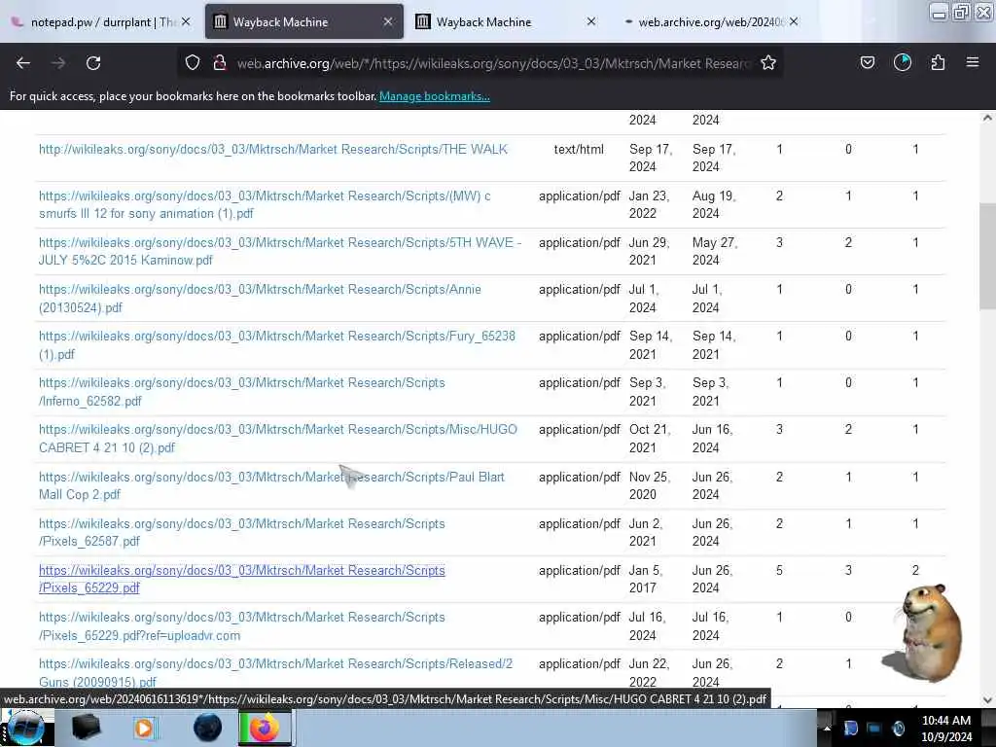Screen dimensions: 996x747
Task: Click the scrollbar up arrow
Action: 987,118
